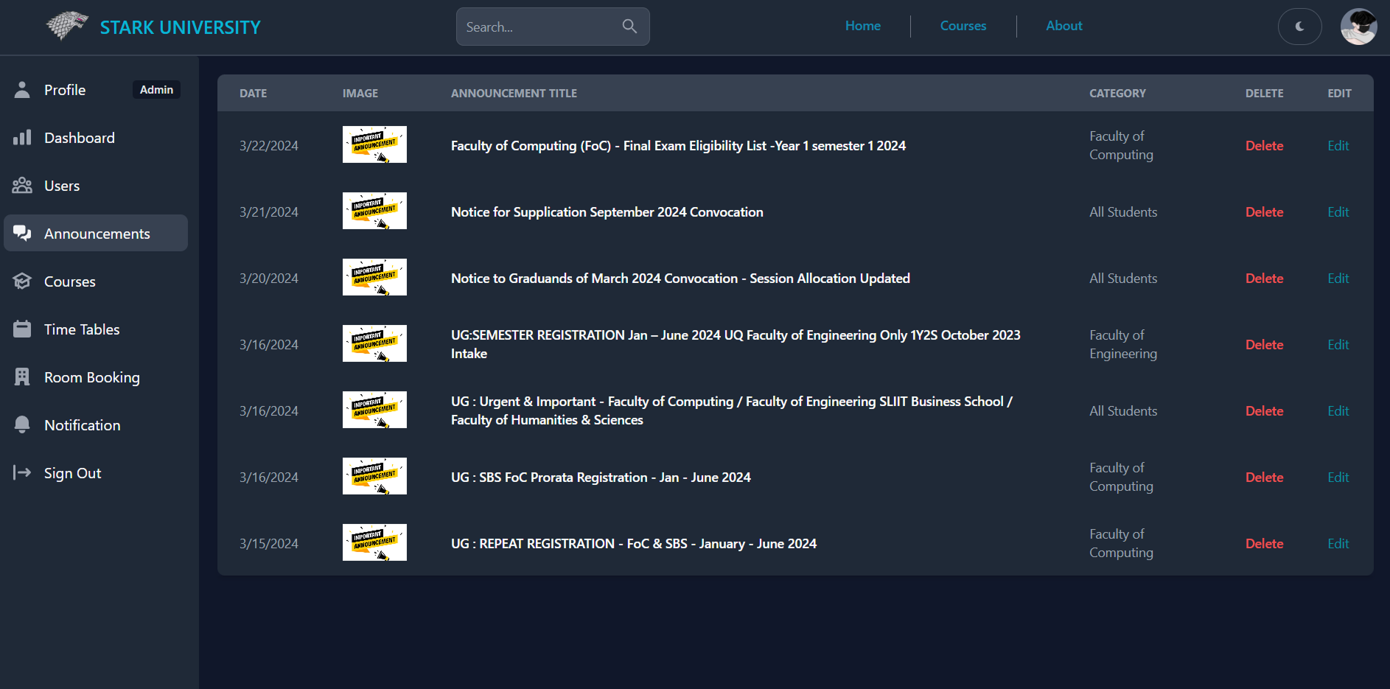This screenshot has width=1390, height=689.
Task: Switch to the Courses navigation tab
Action: [963, 26]
